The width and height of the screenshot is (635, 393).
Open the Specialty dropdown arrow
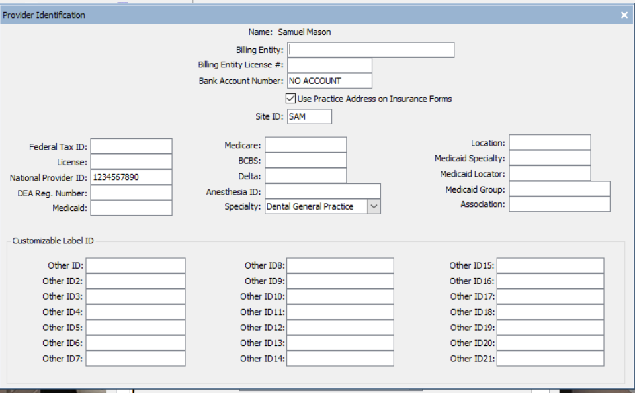point(374,206)
